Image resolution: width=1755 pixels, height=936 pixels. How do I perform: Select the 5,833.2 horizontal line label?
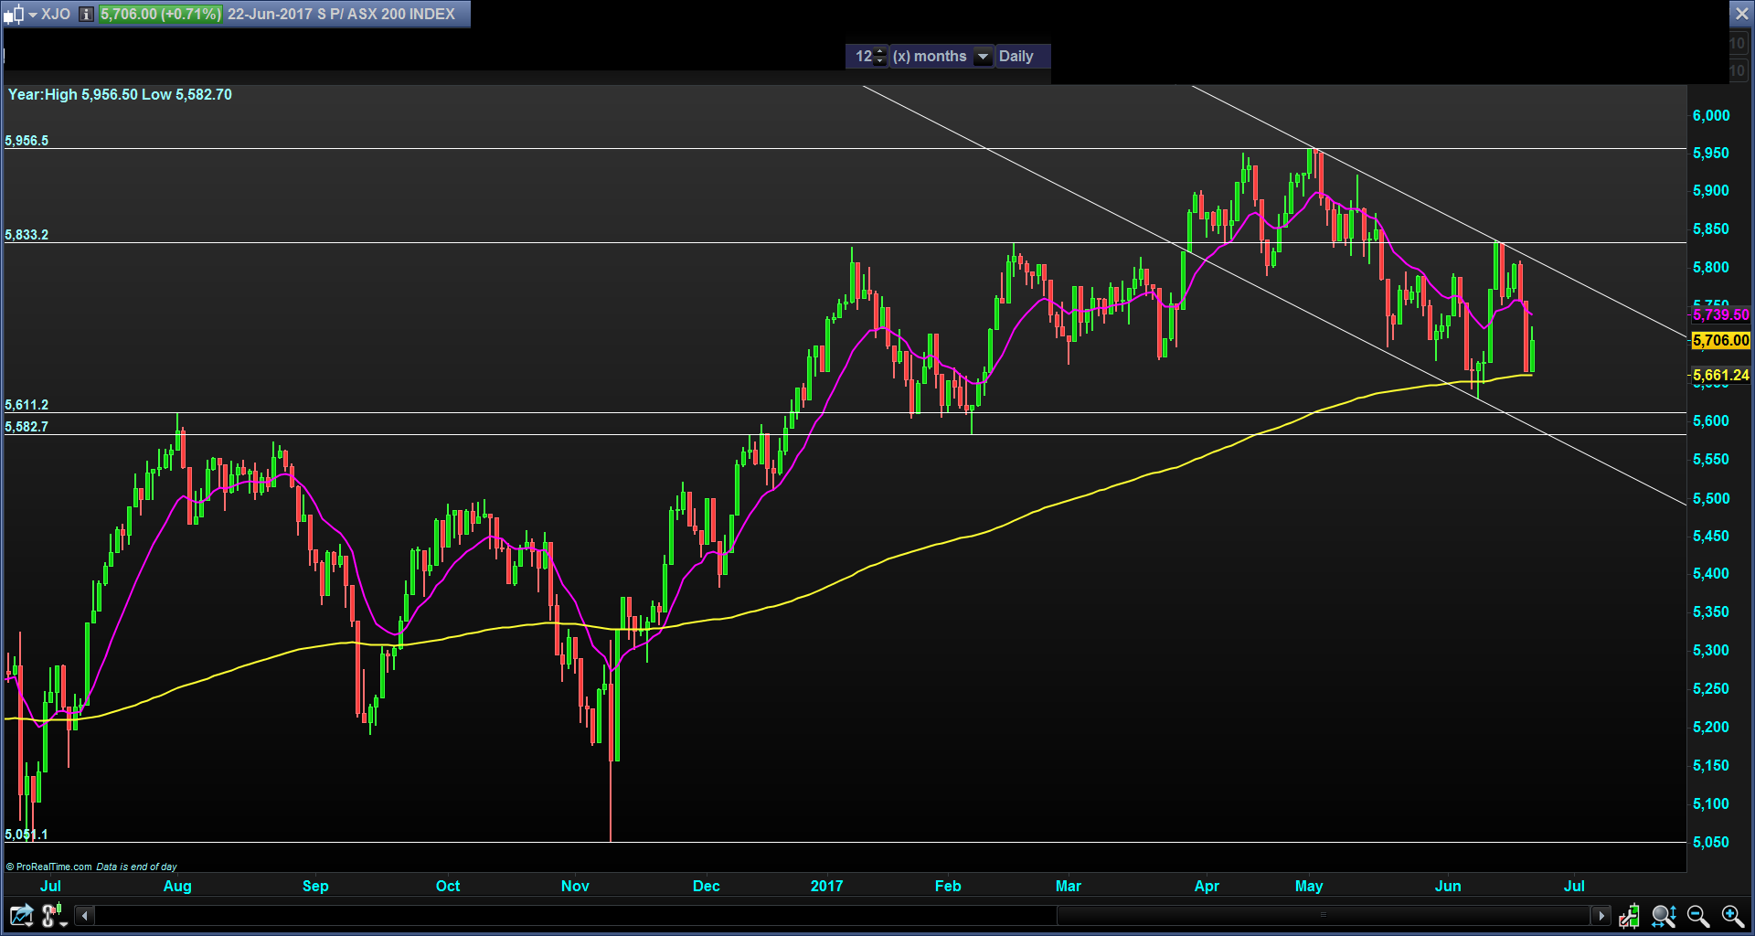pos(27,235)
